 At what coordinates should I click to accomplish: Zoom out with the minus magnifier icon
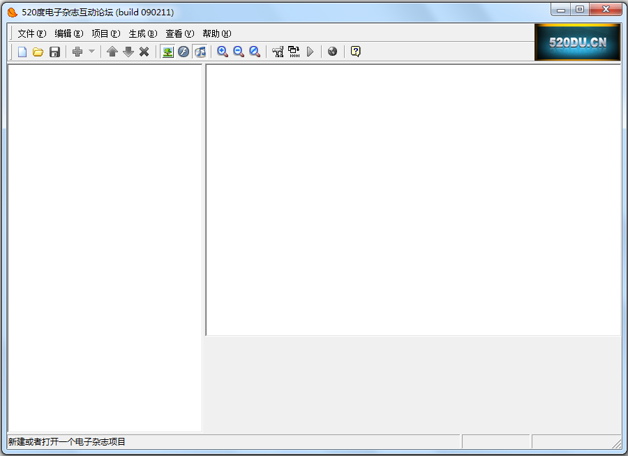coord(239,52)
